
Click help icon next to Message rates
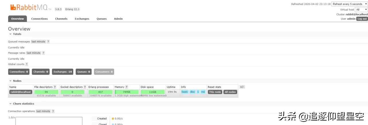point(43,53)
